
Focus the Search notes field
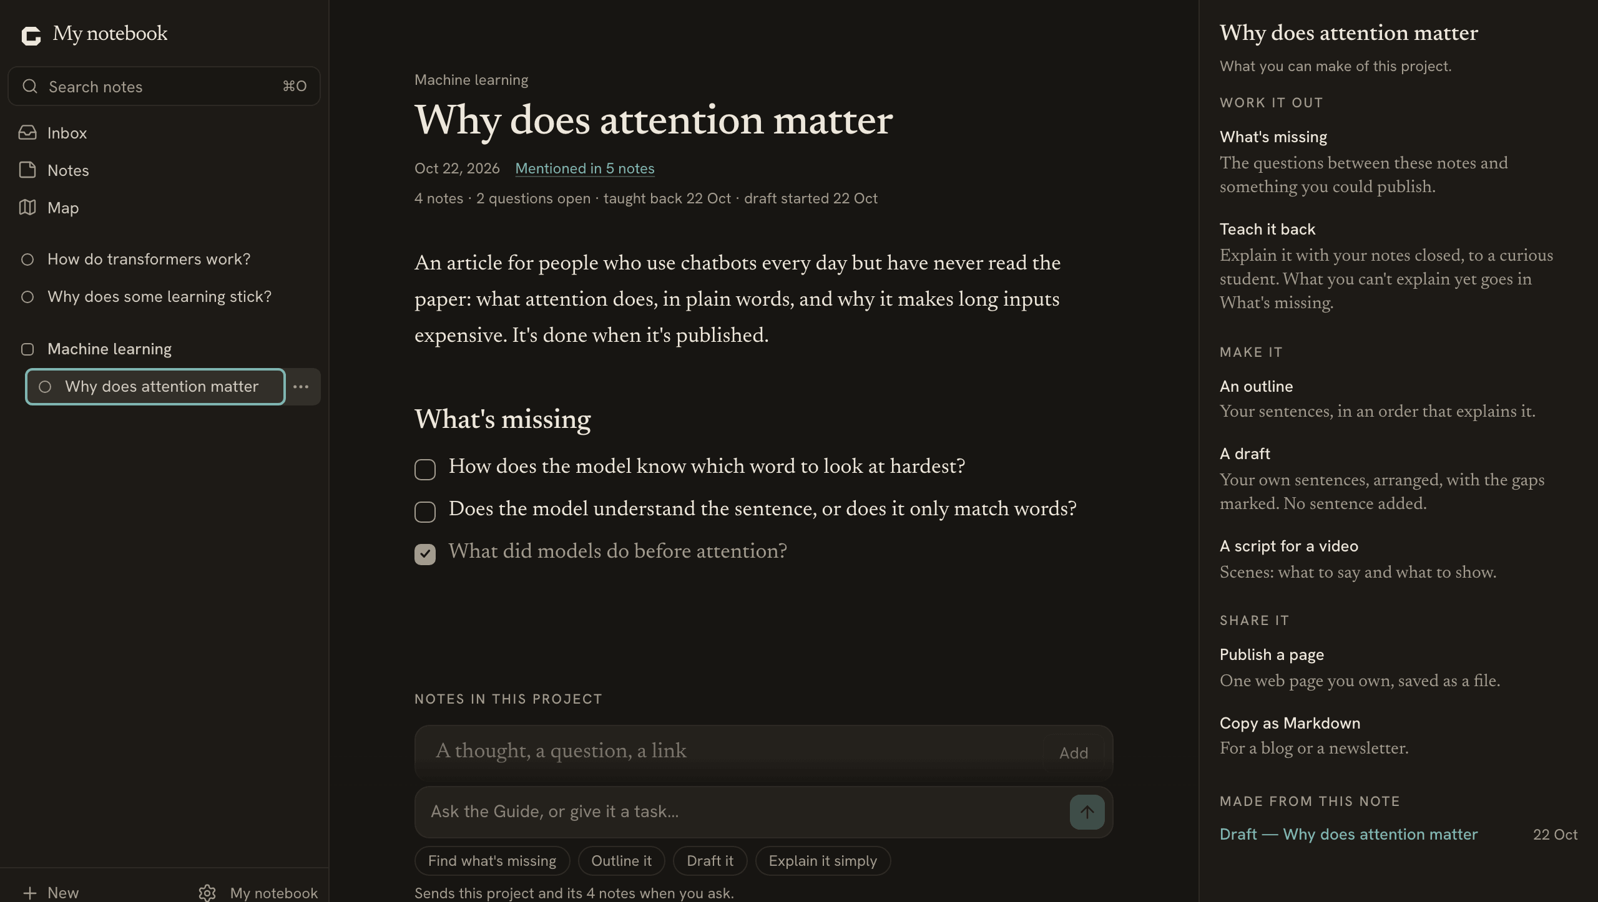pos(164,86)
